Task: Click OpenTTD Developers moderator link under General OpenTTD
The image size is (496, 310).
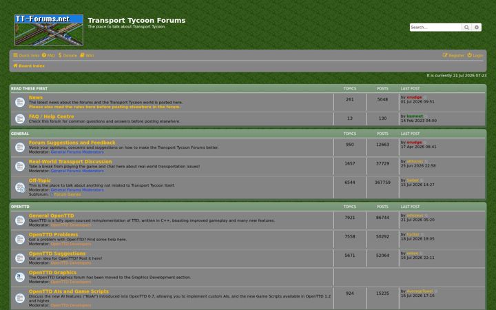Action: 71,225
